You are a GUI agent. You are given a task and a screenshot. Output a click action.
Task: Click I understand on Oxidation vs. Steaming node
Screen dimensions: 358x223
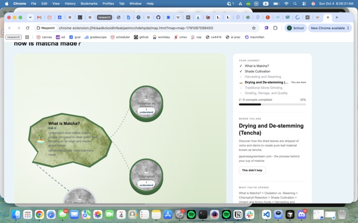click(x=146, y=111)
